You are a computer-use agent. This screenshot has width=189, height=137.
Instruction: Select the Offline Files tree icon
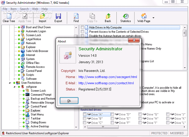23,63
